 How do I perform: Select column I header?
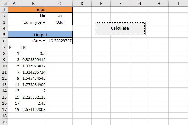click(178, 3)
